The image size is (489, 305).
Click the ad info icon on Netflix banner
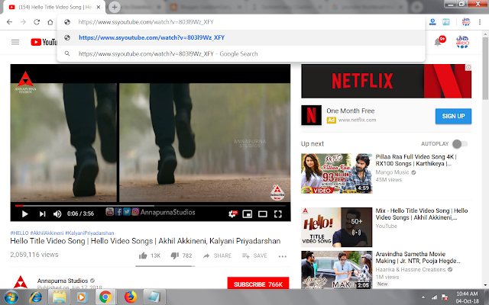468,67
